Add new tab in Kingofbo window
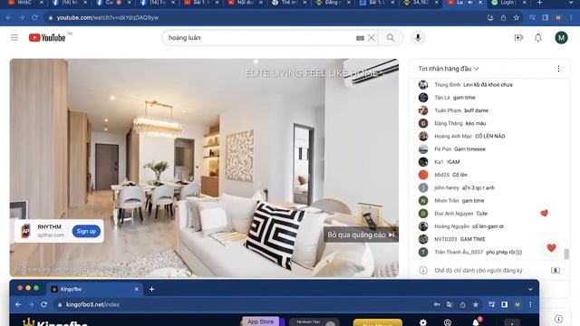The image size is (580, 326). 151,289
